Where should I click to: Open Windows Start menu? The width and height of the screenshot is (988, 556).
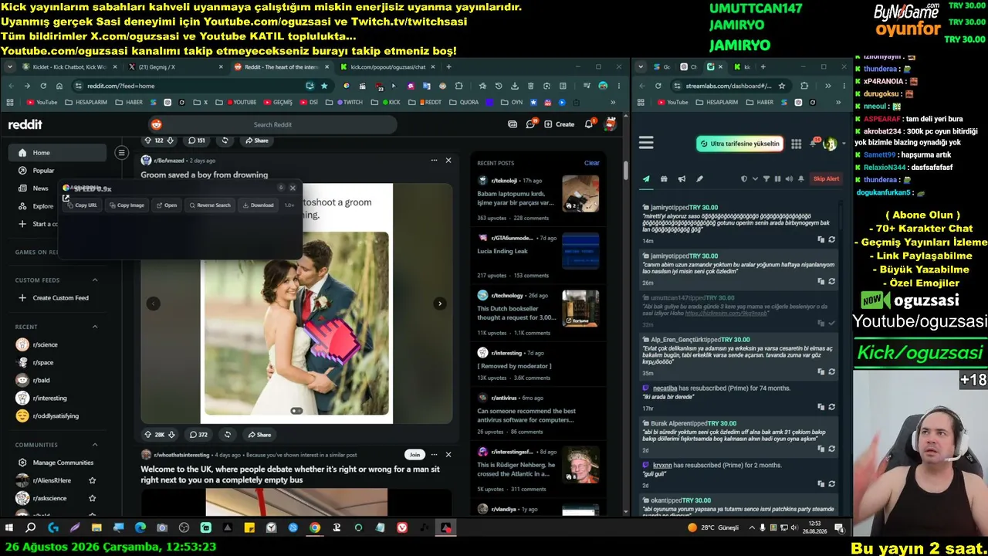point(9,528)
